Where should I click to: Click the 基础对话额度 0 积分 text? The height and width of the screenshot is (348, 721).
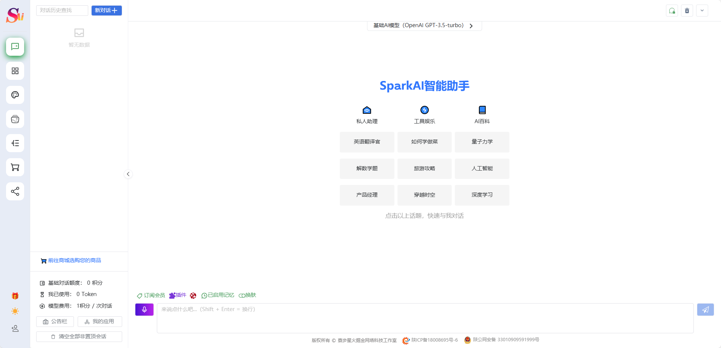(x=75, y=283)
